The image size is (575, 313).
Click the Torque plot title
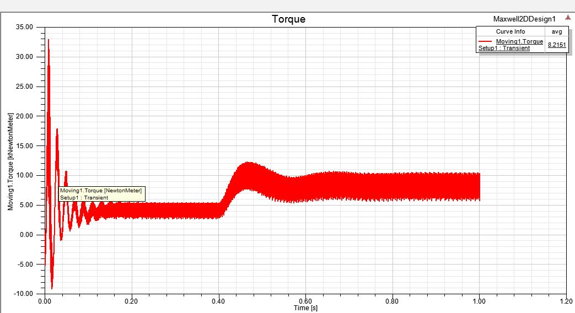click(x=288, y=19)
